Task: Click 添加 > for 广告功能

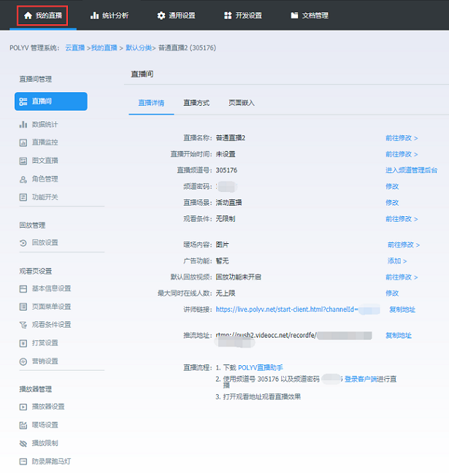Action: click(x=398, y=261)
